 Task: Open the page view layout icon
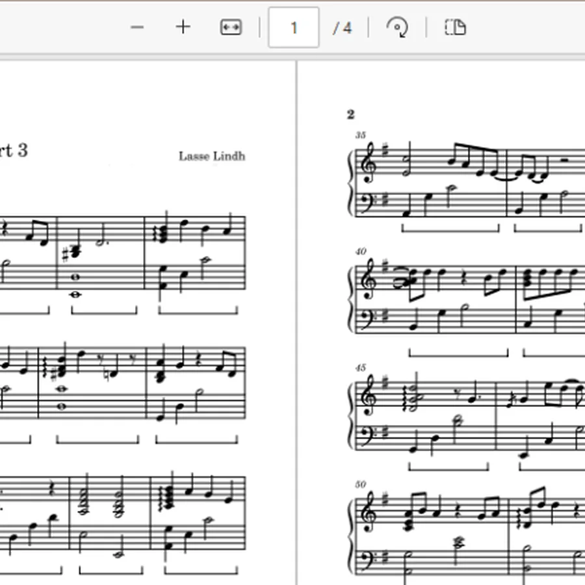click(455, 27)
